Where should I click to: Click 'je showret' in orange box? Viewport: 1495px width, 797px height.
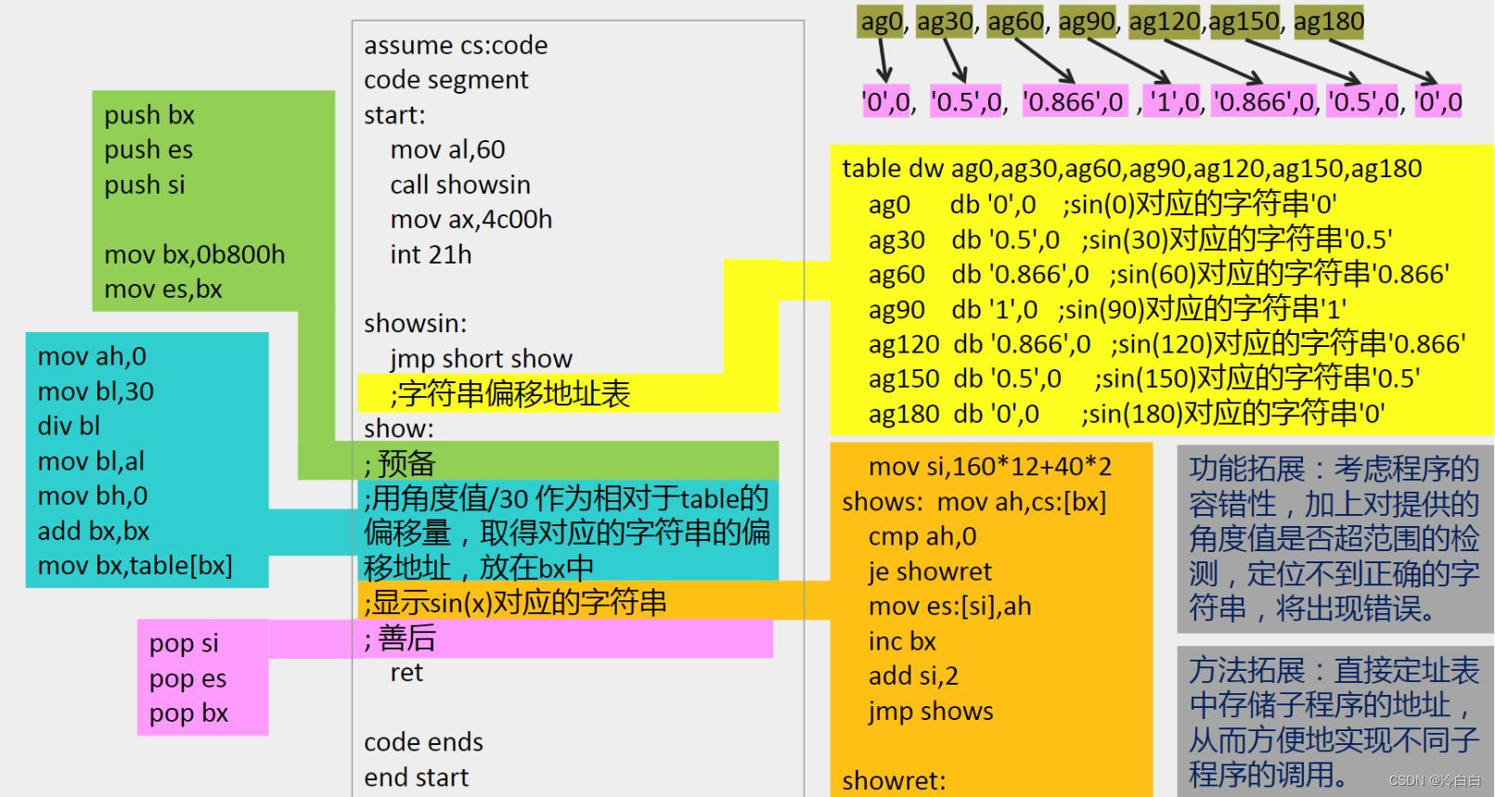click(930, 572)
